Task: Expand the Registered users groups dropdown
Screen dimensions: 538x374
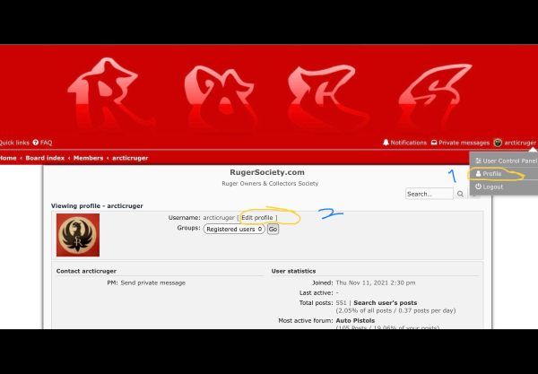Action: click(x=234, y=229)
